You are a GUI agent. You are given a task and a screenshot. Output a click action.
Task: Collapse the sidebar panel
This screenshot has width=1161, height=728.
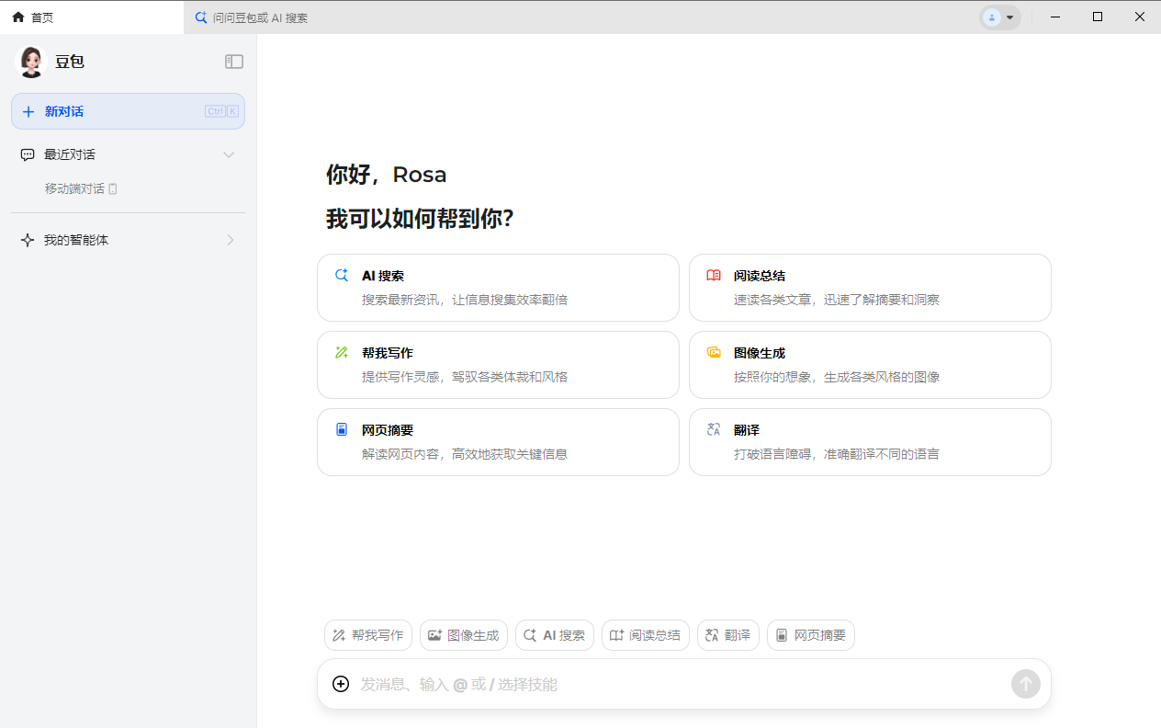[x=234, y=61]
